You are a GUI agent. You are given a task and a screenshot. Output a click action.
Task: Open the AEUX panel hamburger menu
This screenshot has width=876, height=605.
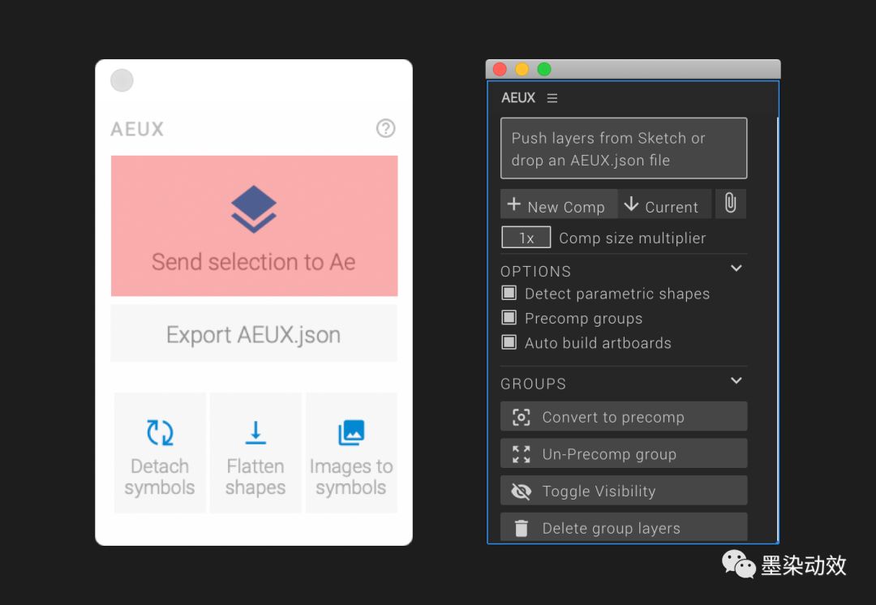[552, 98]
